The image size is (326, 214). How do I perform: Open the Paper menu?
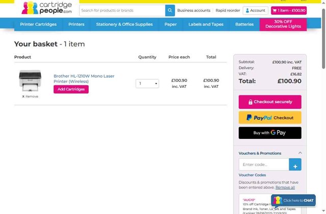(170, 25)
